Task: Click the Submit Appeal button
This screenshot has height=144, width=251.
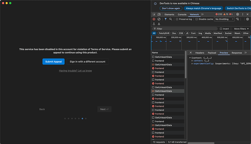Action: [53, 61]
